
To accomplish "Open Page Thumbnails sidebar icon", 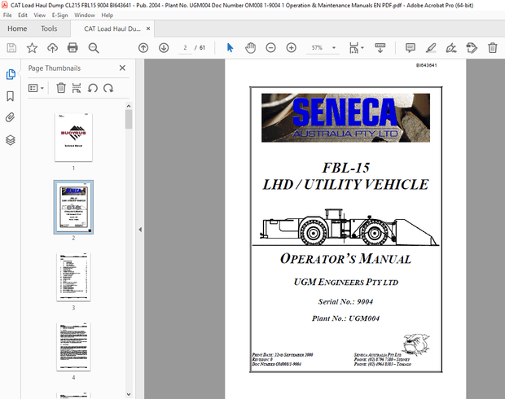I will point(11,74).
